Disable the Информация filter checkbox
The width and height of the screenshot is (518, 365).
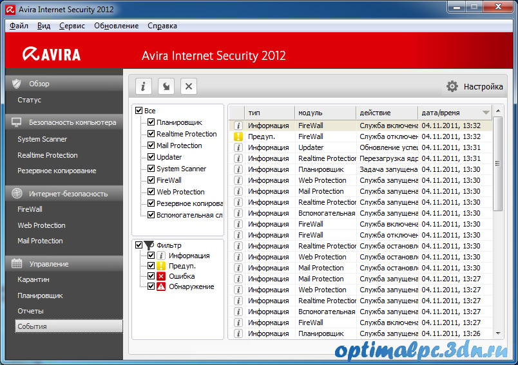point(151,256)
